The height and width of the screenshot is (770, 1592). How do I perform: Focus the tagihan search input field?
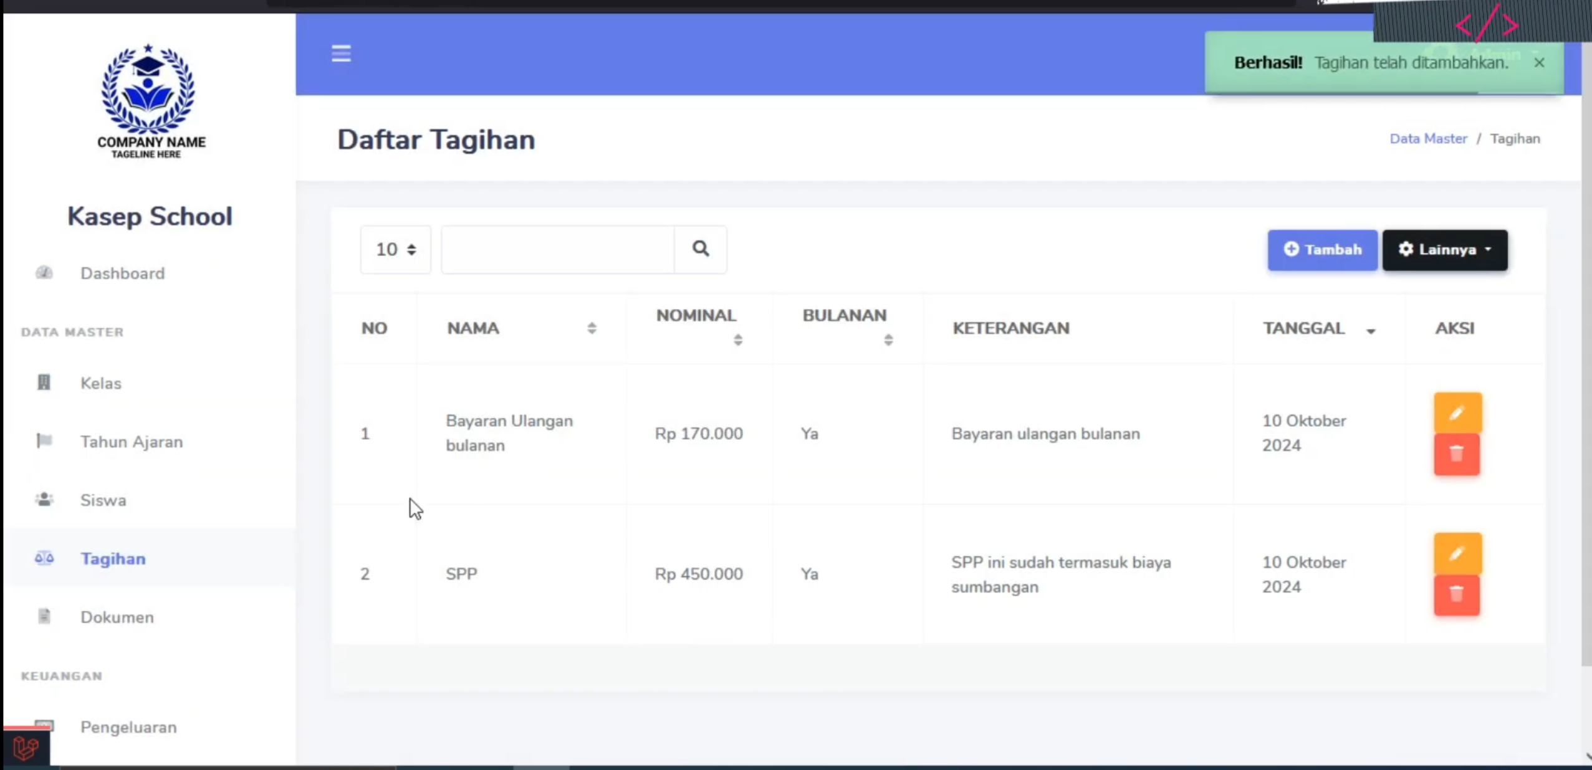pos(558,249)
